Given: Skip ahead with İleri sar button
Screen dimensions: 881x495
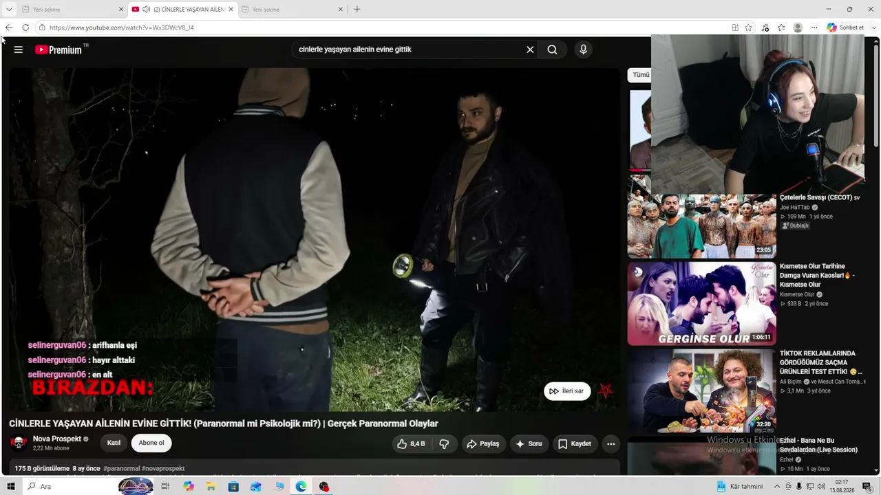Looking at the screenshot, I should click(567, 391).
